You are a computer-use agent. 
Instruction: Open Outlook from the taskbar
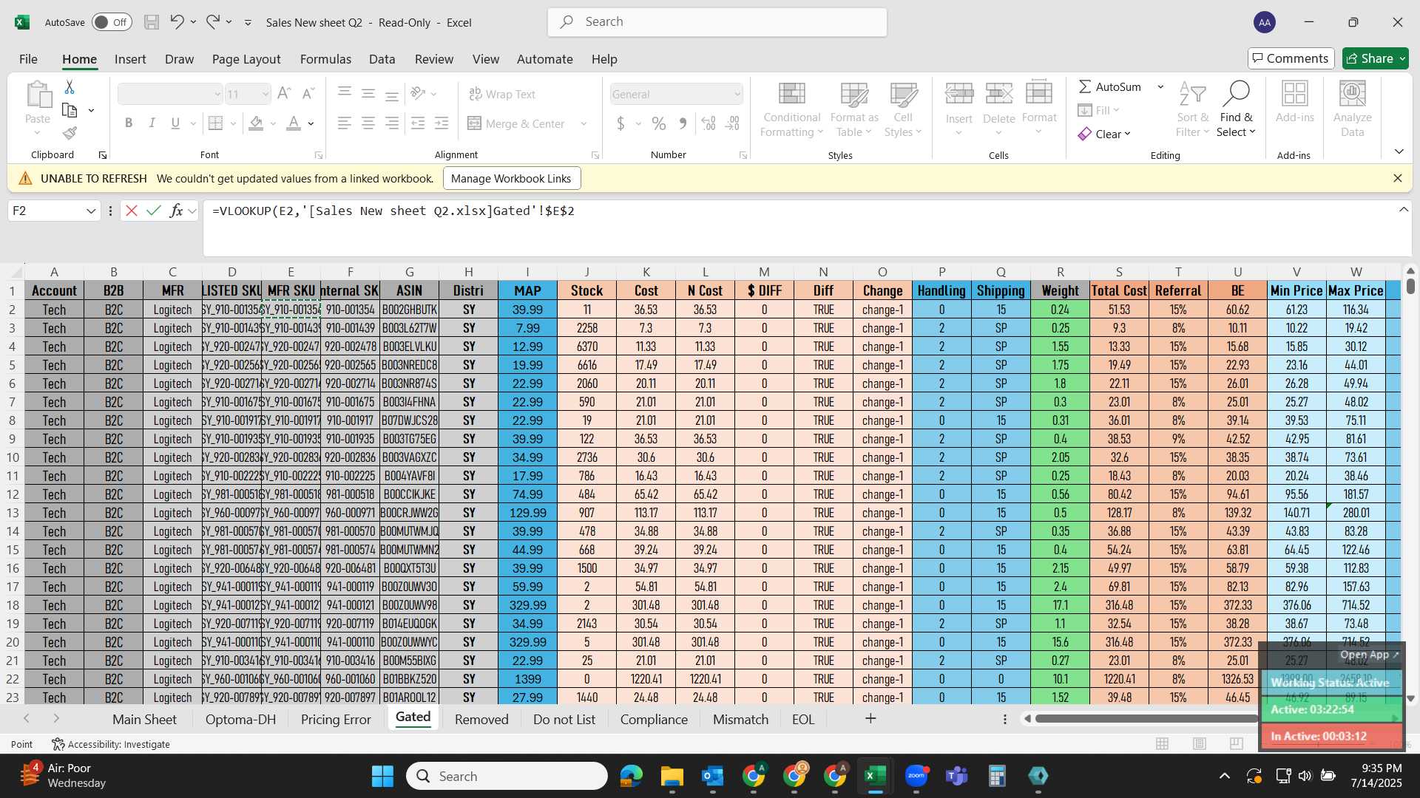pyautogui.click(x=712, y=776)
